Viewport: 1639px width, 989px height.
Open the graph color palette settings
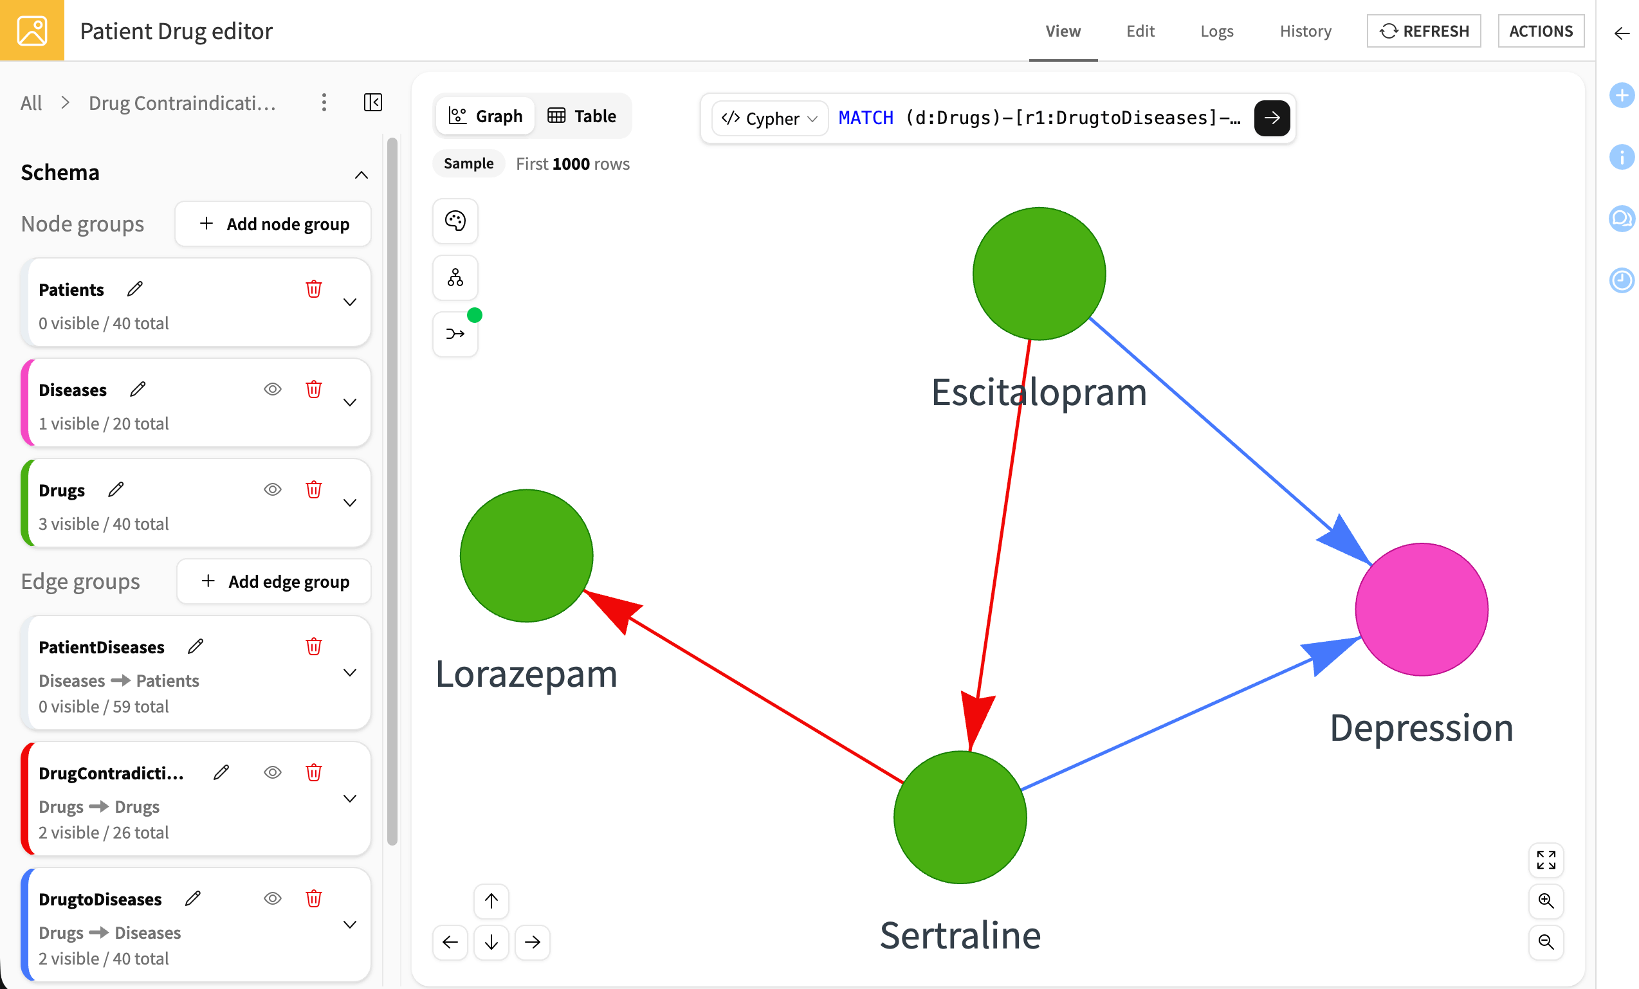pos(455,221)
